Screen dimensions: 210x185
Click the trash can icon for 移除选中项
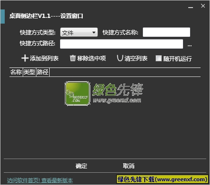[73, 58]
